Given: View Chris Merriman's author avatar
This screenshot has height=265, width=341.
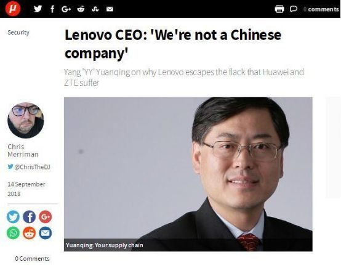Looking at the screenshot, I should (x=26, y=120).
